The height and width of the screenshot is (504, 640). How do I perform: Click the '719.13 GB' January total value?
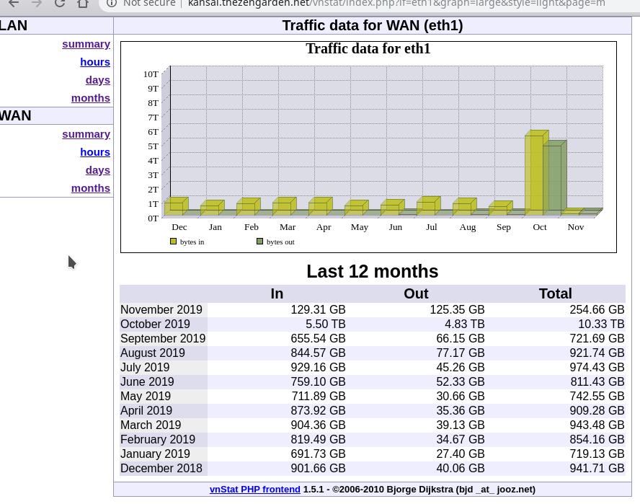[597, 454]
